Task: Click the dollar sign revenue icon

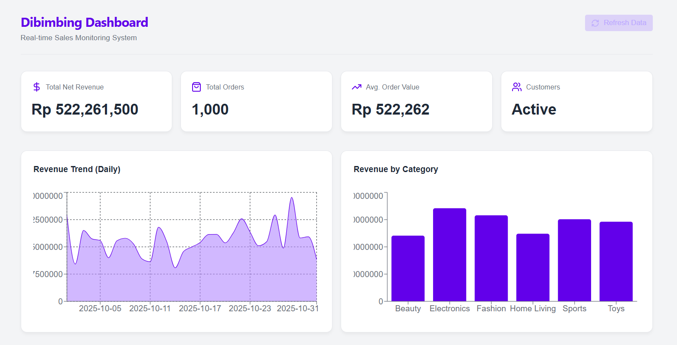Action: (x=37, y=87)
